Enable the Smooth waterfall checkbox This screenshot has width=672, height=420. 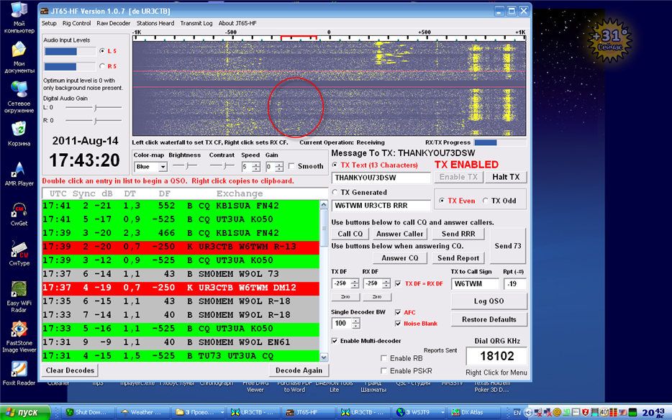pyautogui.click(x=292, y=166)
